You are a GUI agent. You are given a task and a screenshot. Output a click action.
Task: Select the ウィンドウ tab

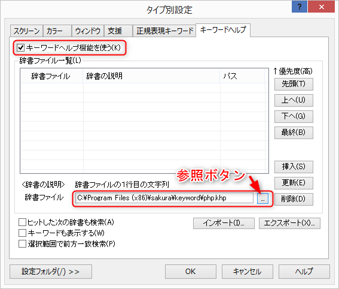88,31
